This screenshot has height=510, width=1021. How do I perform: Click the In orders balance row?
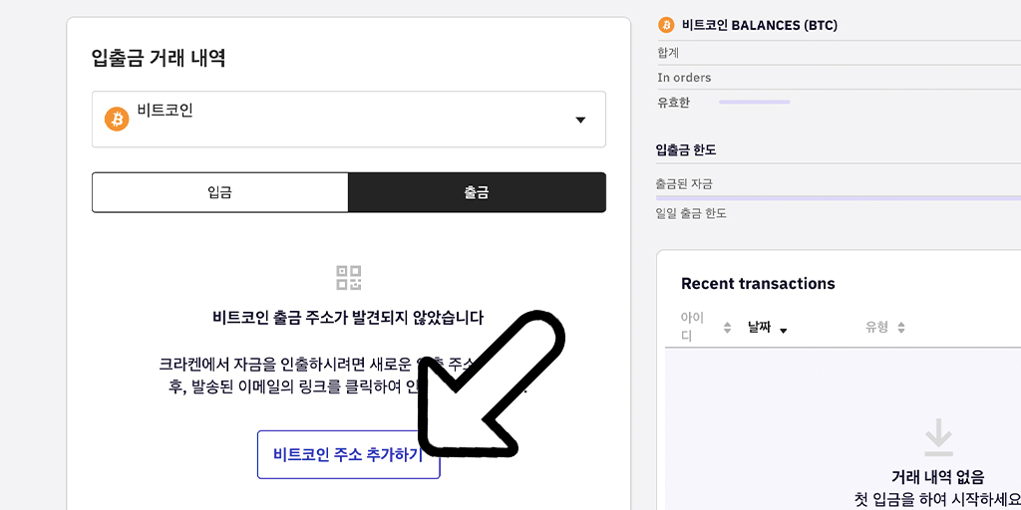(840, 78)
